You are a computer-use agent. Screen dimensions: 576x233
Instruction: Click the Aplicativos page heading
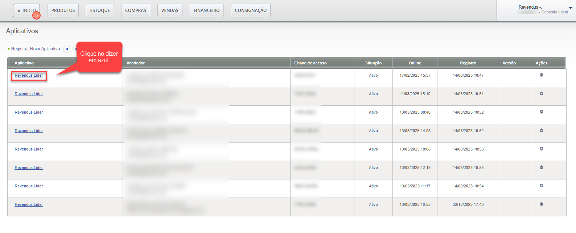[x=22, y=31]
